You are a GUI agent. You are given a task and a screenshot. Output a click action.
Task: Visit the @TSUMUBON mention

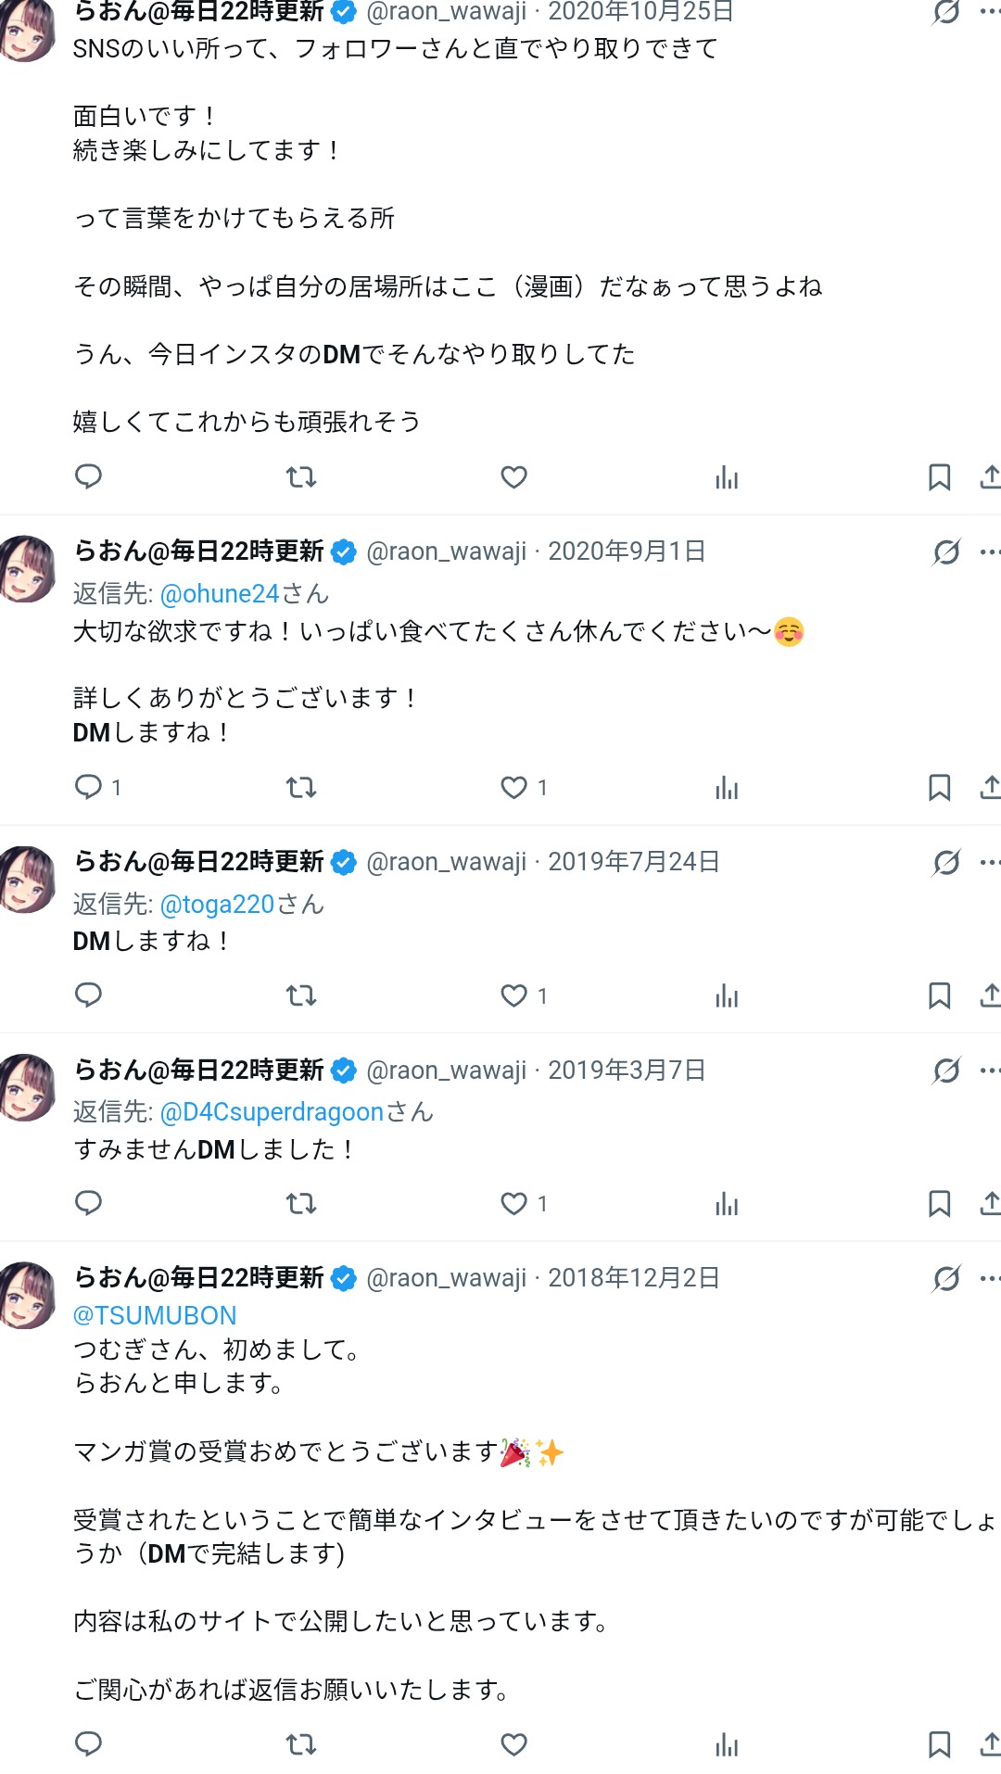(155, 1316)
